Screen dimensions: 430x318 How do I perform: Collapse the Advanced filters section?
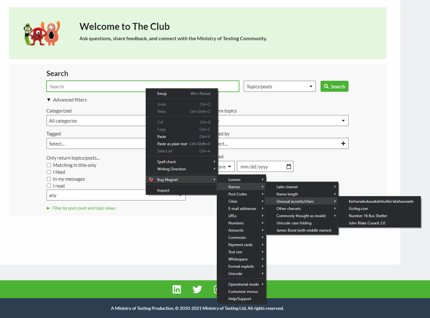(x=67, y=100)
